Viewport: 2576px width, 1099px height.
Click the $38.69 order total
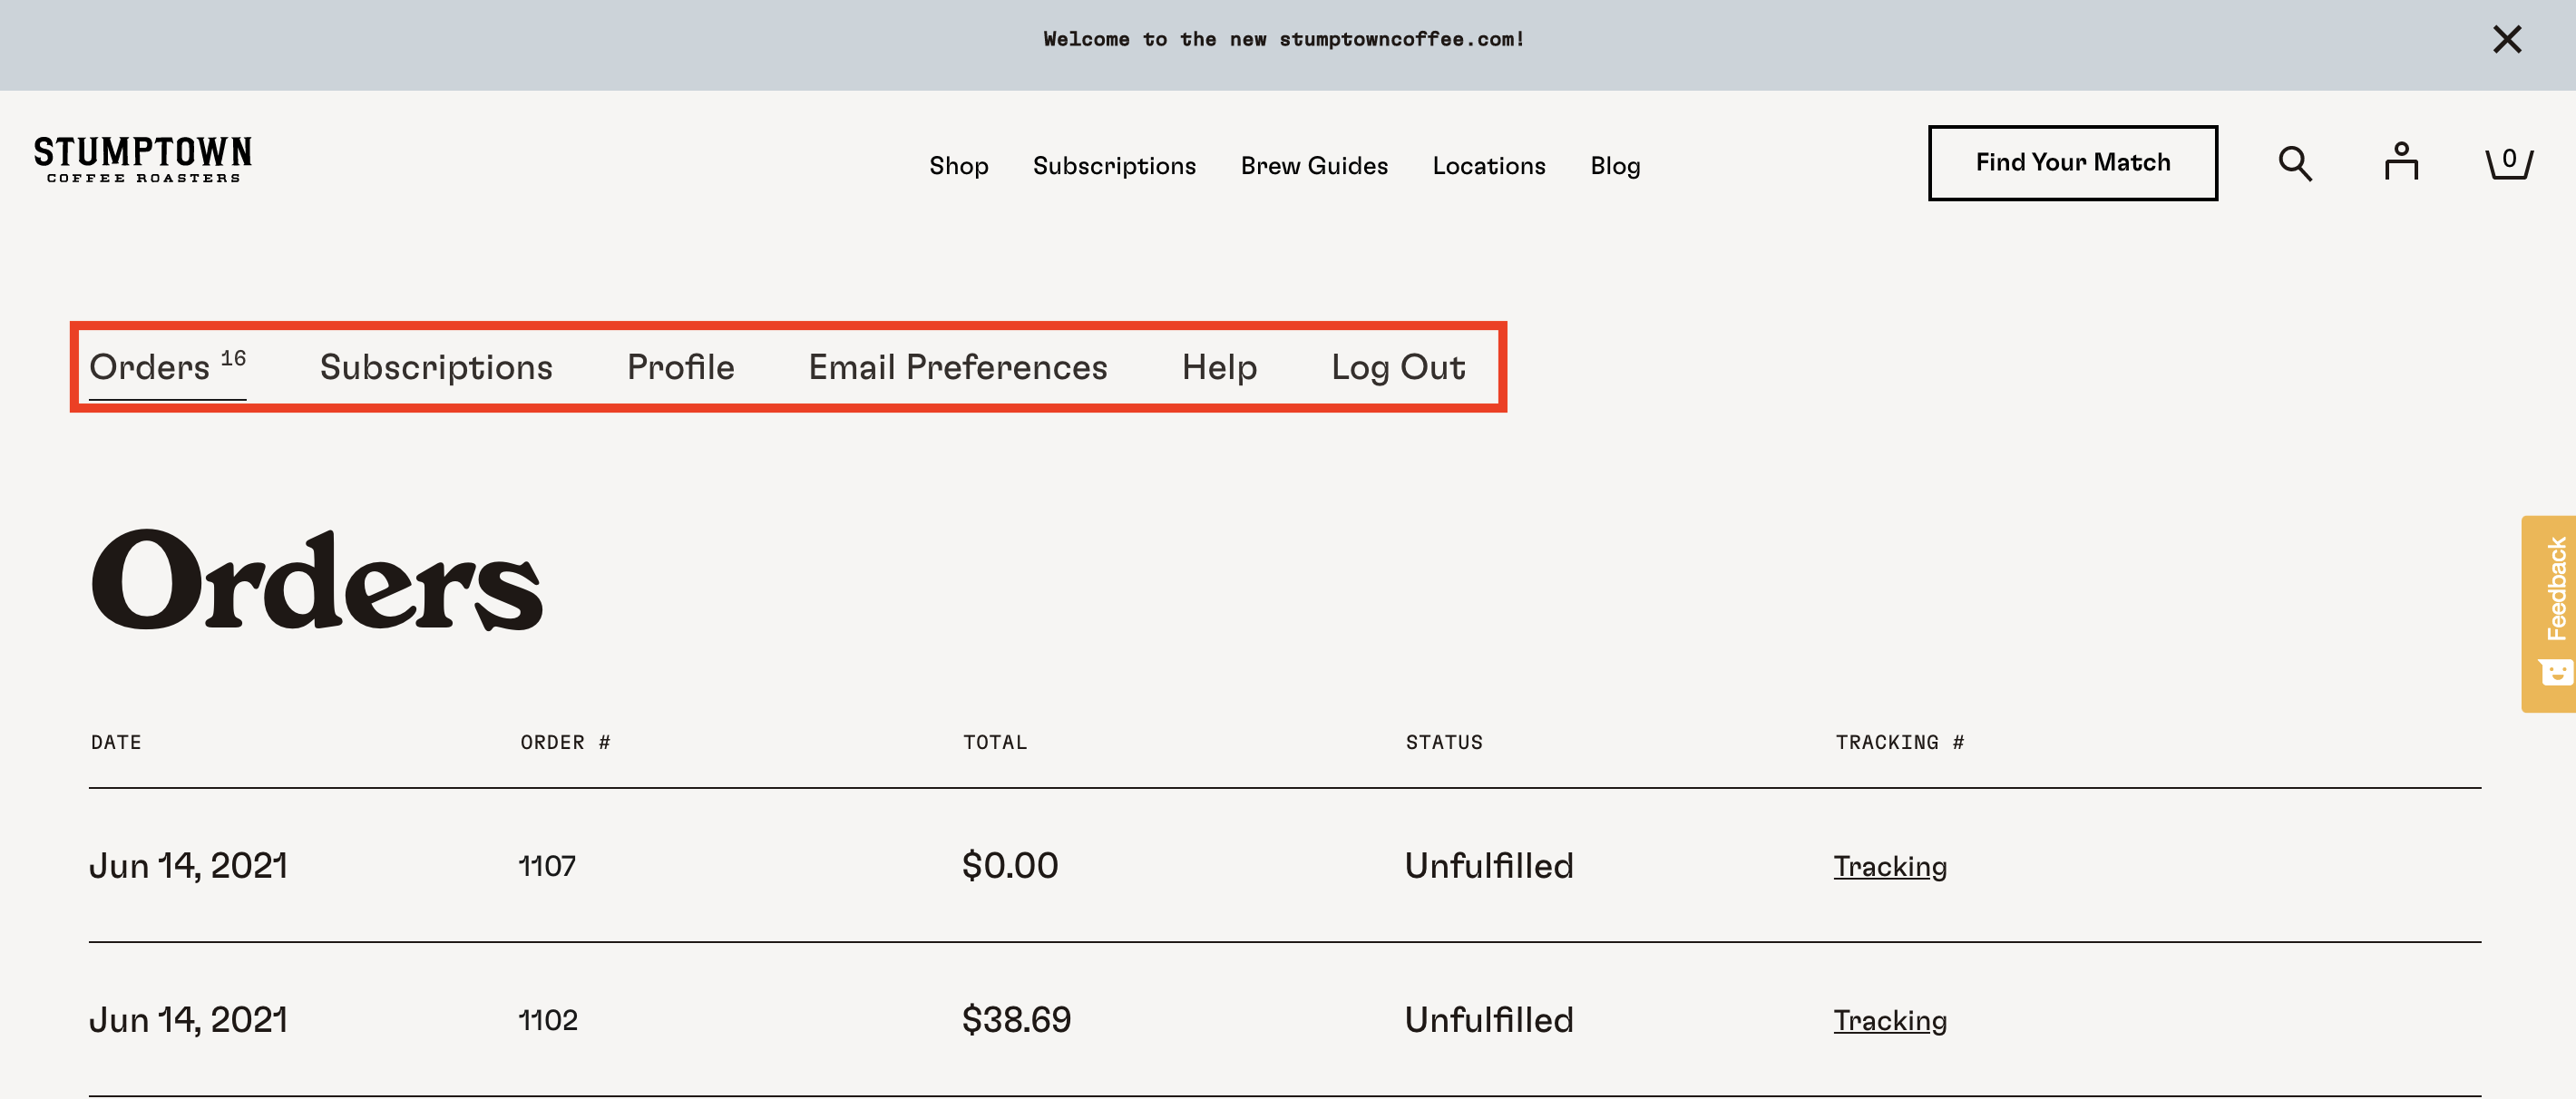tap(1016, 1020)
